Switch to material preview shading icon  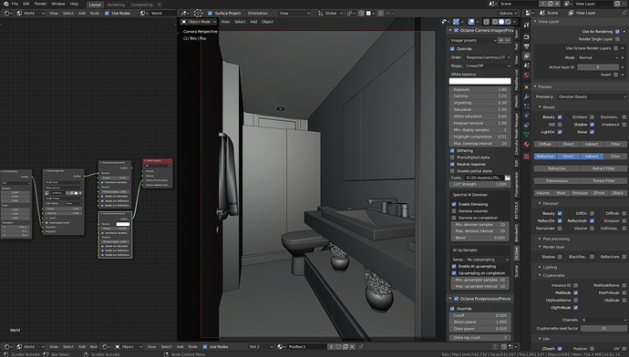508,22
